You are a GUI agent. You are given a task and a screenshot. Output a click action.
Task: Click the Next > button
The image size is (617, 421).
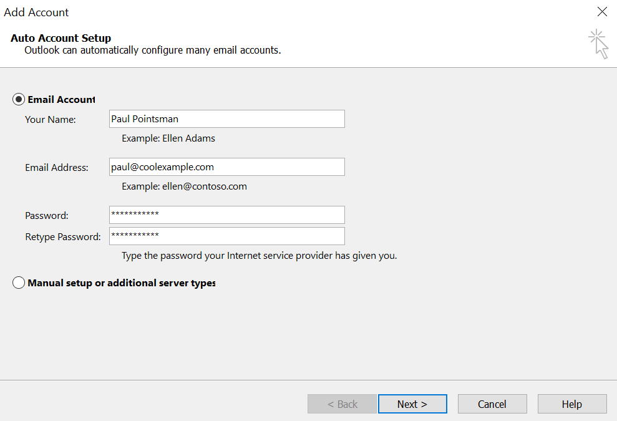[412, 404]
